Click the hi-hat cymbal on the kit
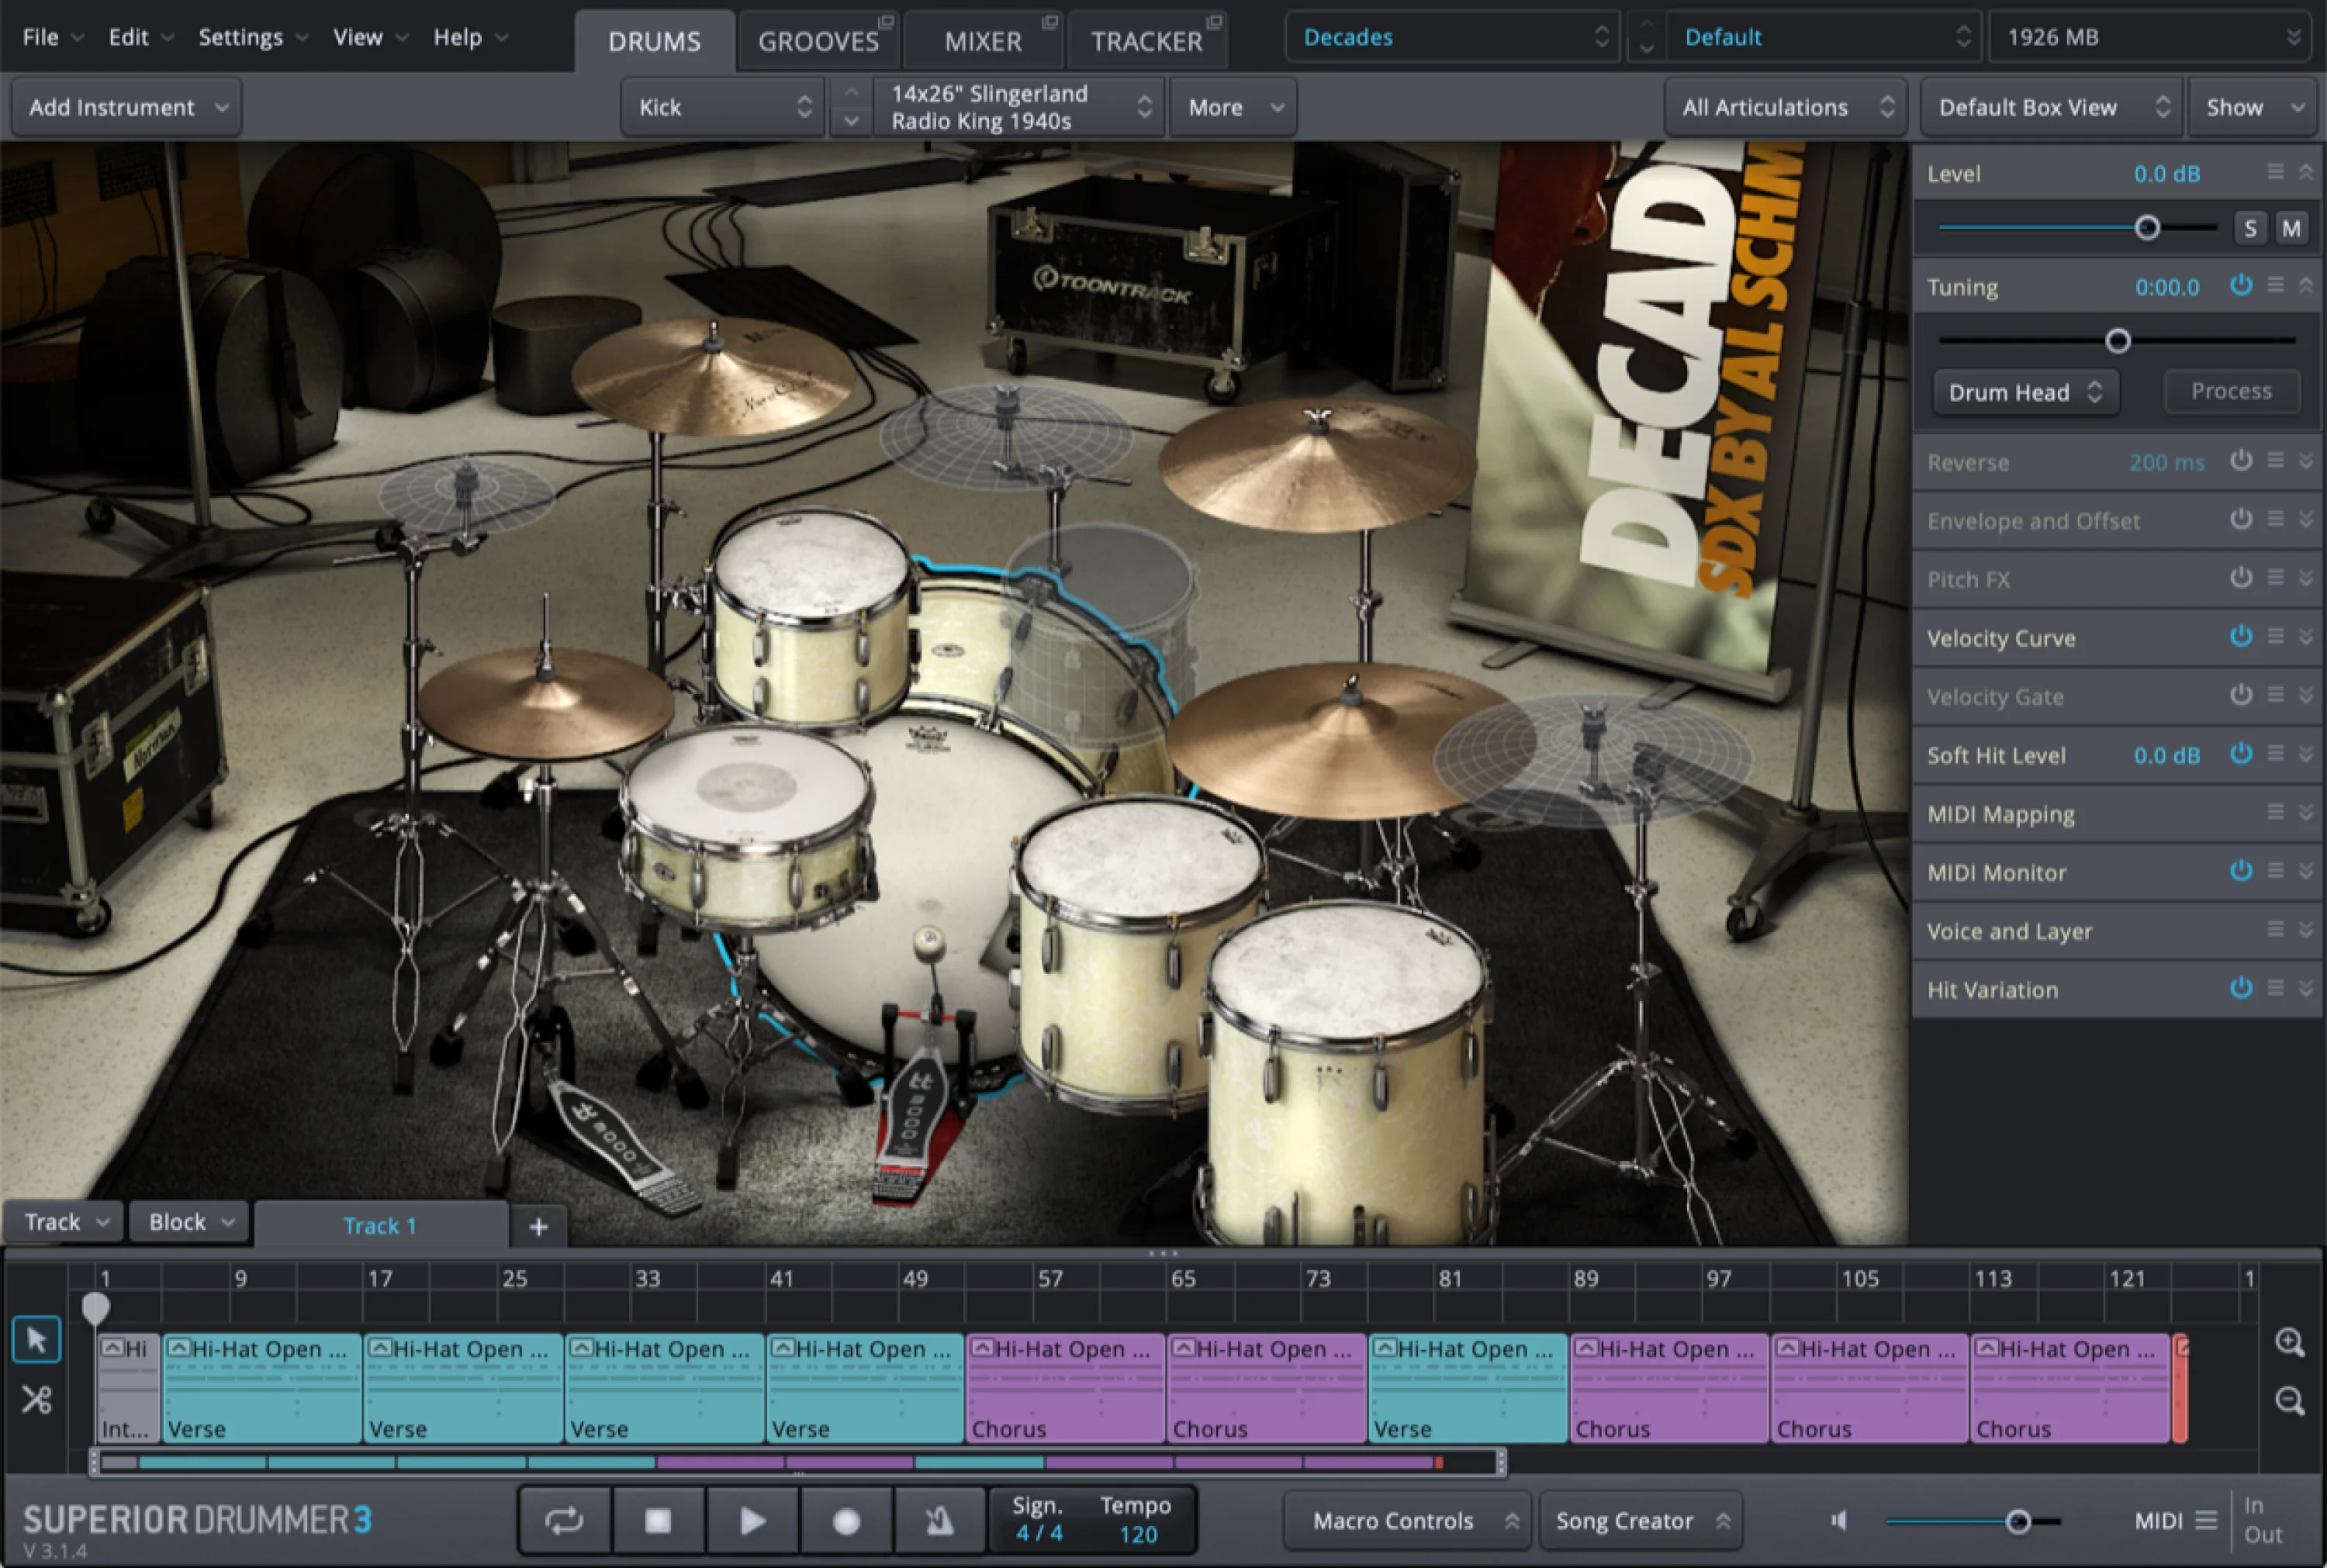2327x1568 pixels. click(545, 706)
